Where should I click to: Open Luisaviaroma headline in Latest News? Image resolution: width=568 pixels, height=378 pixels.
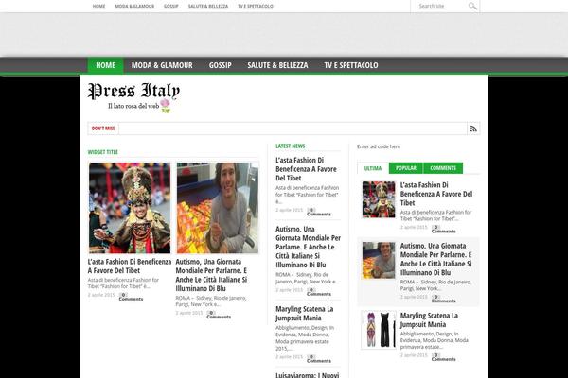(x=307, y=375)
